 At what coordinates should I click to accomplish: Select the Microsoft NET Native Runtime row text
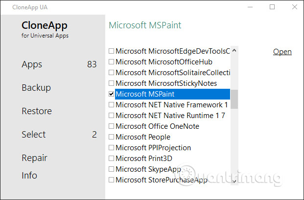click(x=170, y=116)
